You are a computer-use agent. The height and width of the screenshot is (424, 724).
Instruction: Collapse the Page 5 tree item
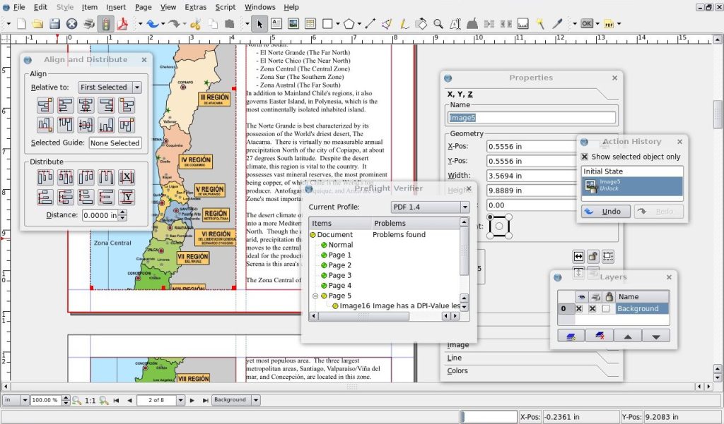(315, 296)
